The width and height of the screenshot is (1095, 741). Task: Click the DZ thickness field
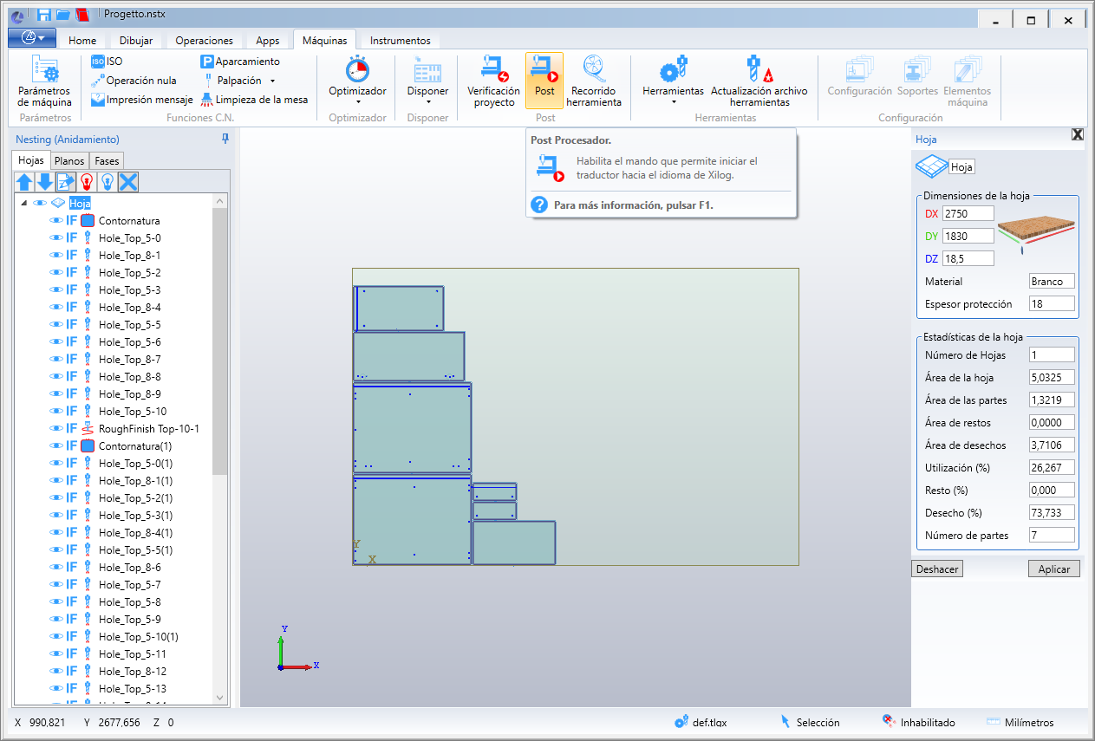[968, 258]
